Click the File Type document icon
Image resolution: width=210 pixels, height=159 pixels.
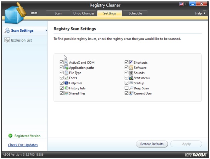[x=66, y=73]
